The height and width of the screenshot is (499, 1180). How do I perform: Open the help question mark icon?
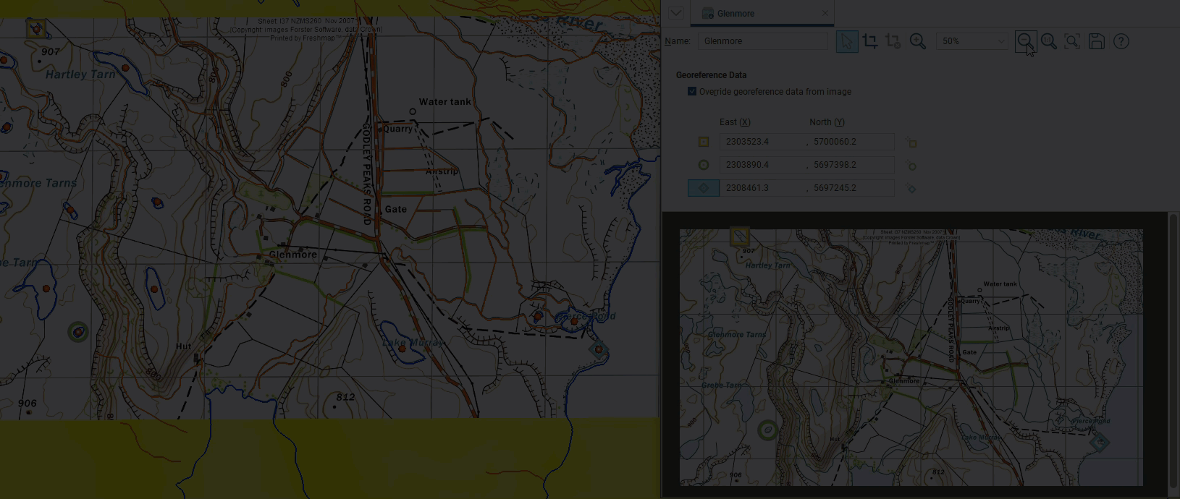point(1121,41)
